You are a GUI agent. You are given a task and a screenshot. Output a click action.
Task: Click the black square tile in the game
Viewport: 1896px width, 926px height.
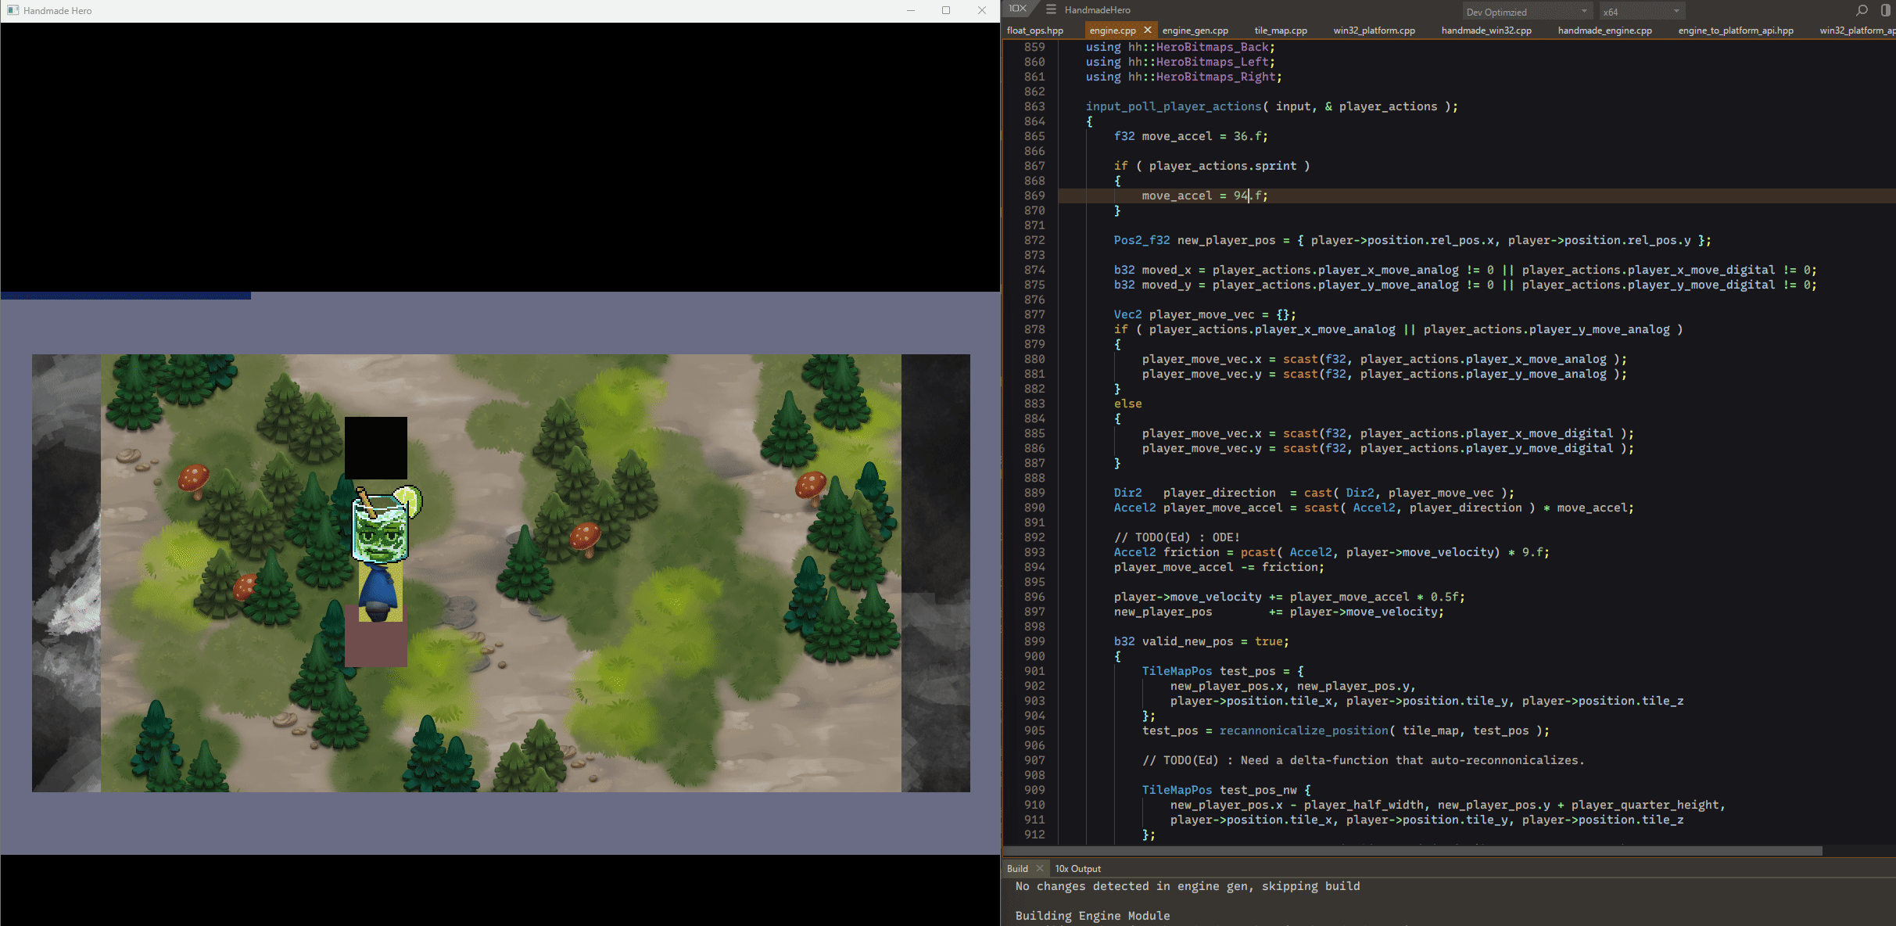click(x=376, y=447)
